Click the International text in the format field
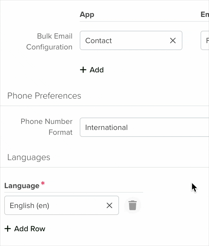The width and height of the screenshot is (209, 246). [x=106, y=128]
